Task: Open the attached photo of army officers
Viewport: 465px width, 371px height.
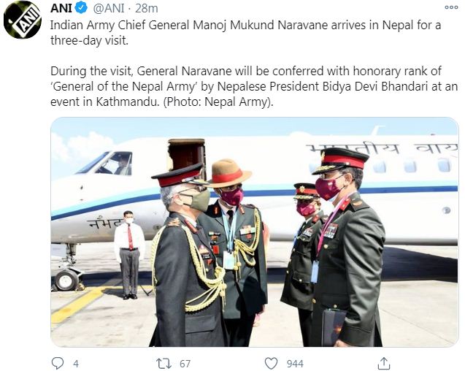Action: click(255, 232)
